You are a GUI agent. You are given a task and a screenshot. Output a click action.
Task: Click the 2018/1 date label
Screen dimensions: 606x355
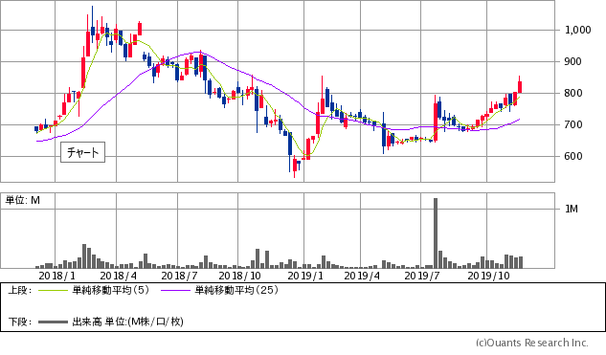click(x=57, y=276)
